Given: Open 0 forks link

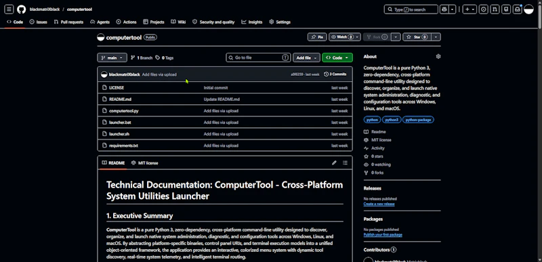Looking at the screenshot, I should coord(373,173).
